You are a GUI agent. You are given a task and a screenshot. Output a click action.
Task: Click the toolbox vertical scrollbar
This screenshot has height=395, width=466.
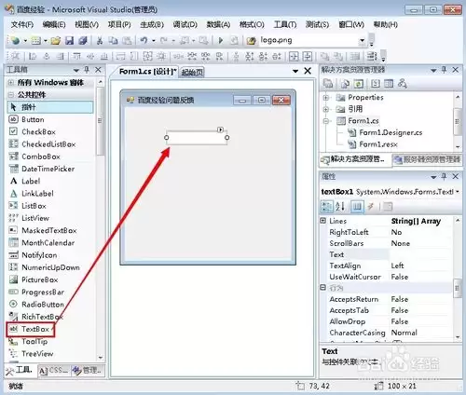coord(100,221)
